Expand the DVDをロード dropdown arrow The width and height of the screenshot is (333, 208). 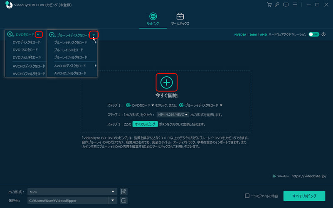(38, 34)
